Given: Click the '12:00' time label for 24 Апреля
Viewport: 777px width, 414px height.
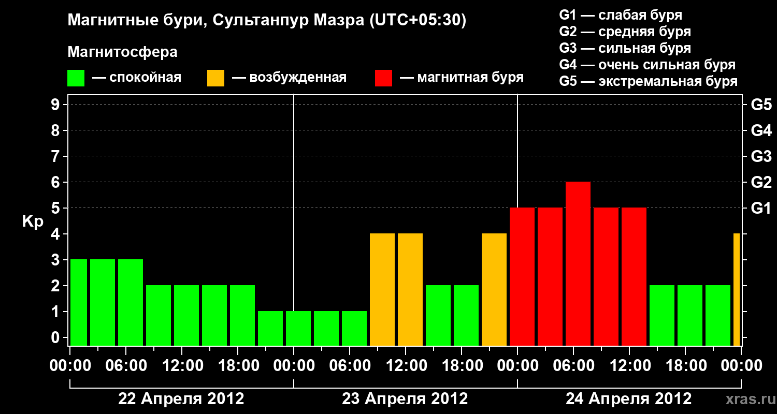Looking at the screenshot, I should (630, 365).
